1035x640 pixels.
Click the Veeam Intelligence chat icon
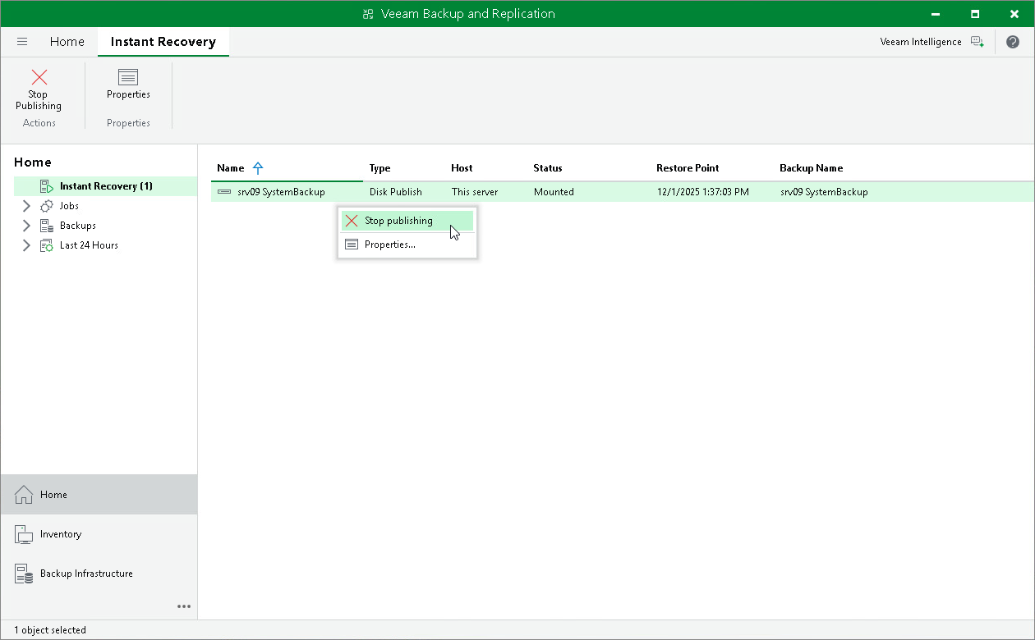[977, 41]
